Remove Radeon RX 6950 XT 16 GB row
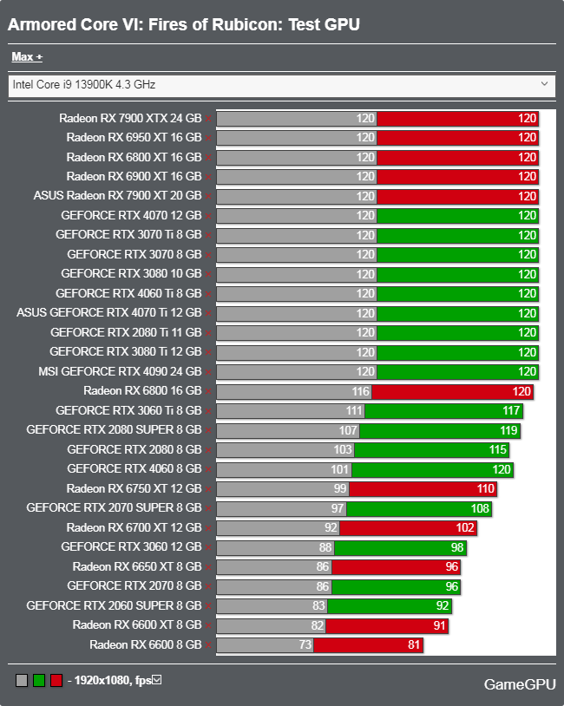Screen dimensions: 564x706 coord(208,138)
